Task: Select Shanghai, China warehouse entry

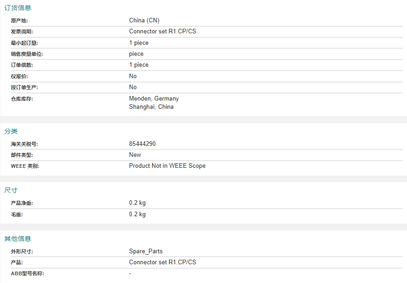Action: [151, 107]
